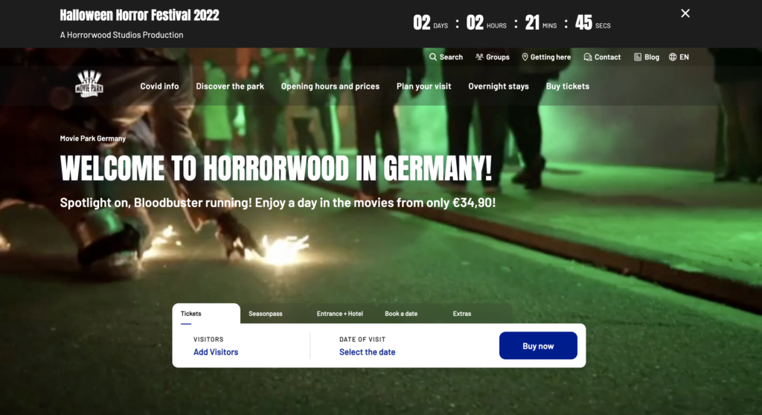Image resolution: width=762 pixels, height=415 pixels.
Task: Click the Buy now button
Action: click(538, 346)
